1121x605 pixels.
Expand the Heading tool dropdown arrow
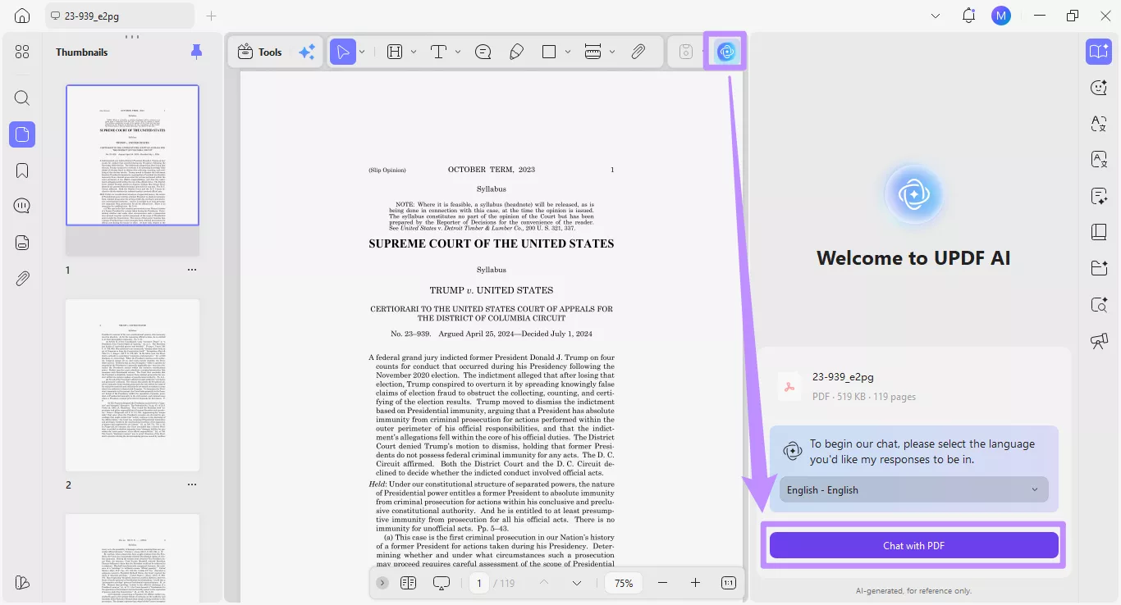(414, 51)
